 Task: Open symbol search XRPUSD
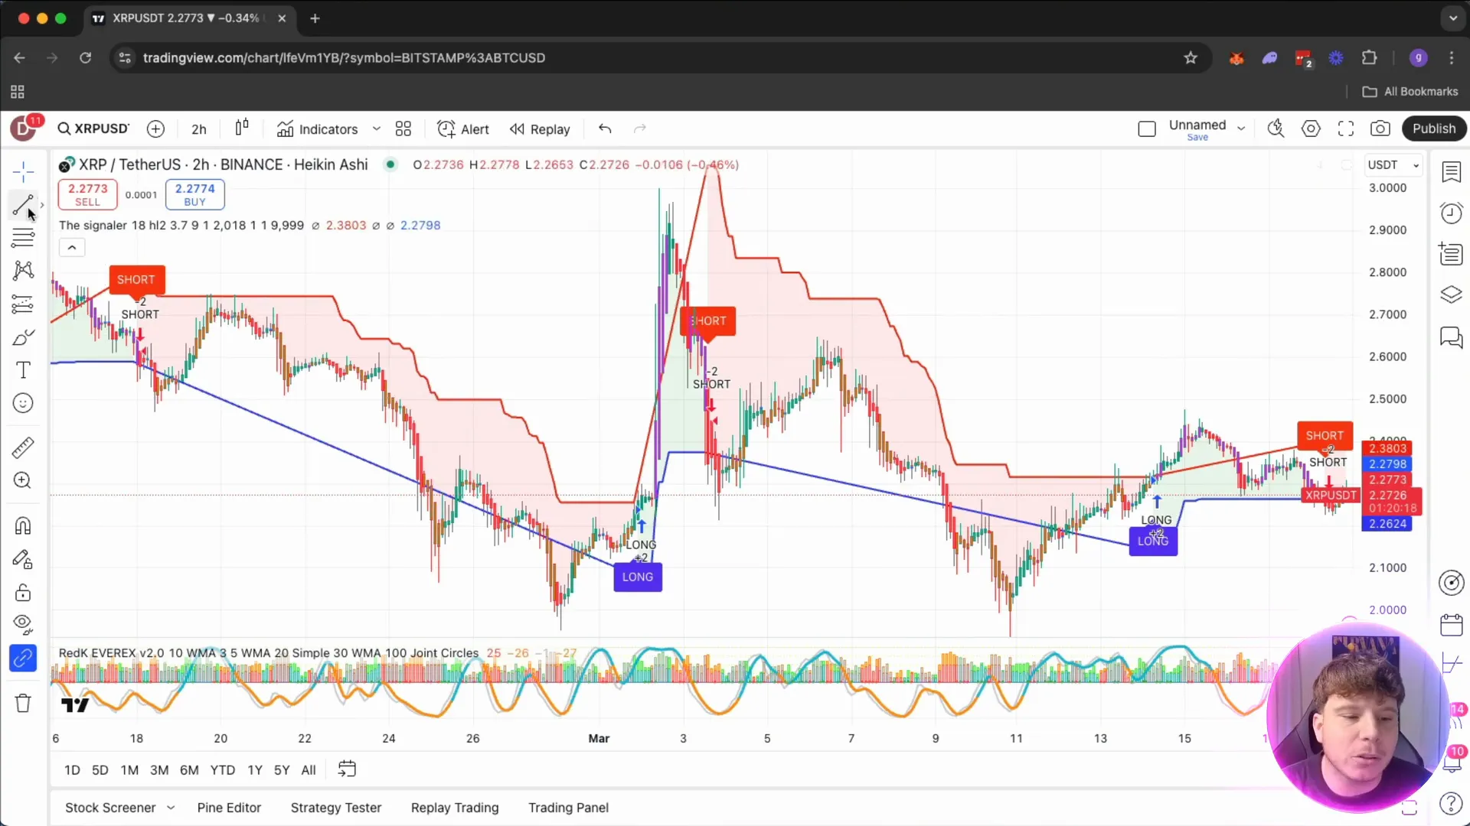(x=94, y=128)
